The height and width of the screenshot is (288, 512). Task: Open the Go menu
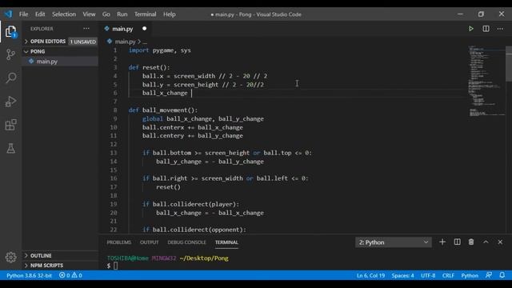coord(106,14)
